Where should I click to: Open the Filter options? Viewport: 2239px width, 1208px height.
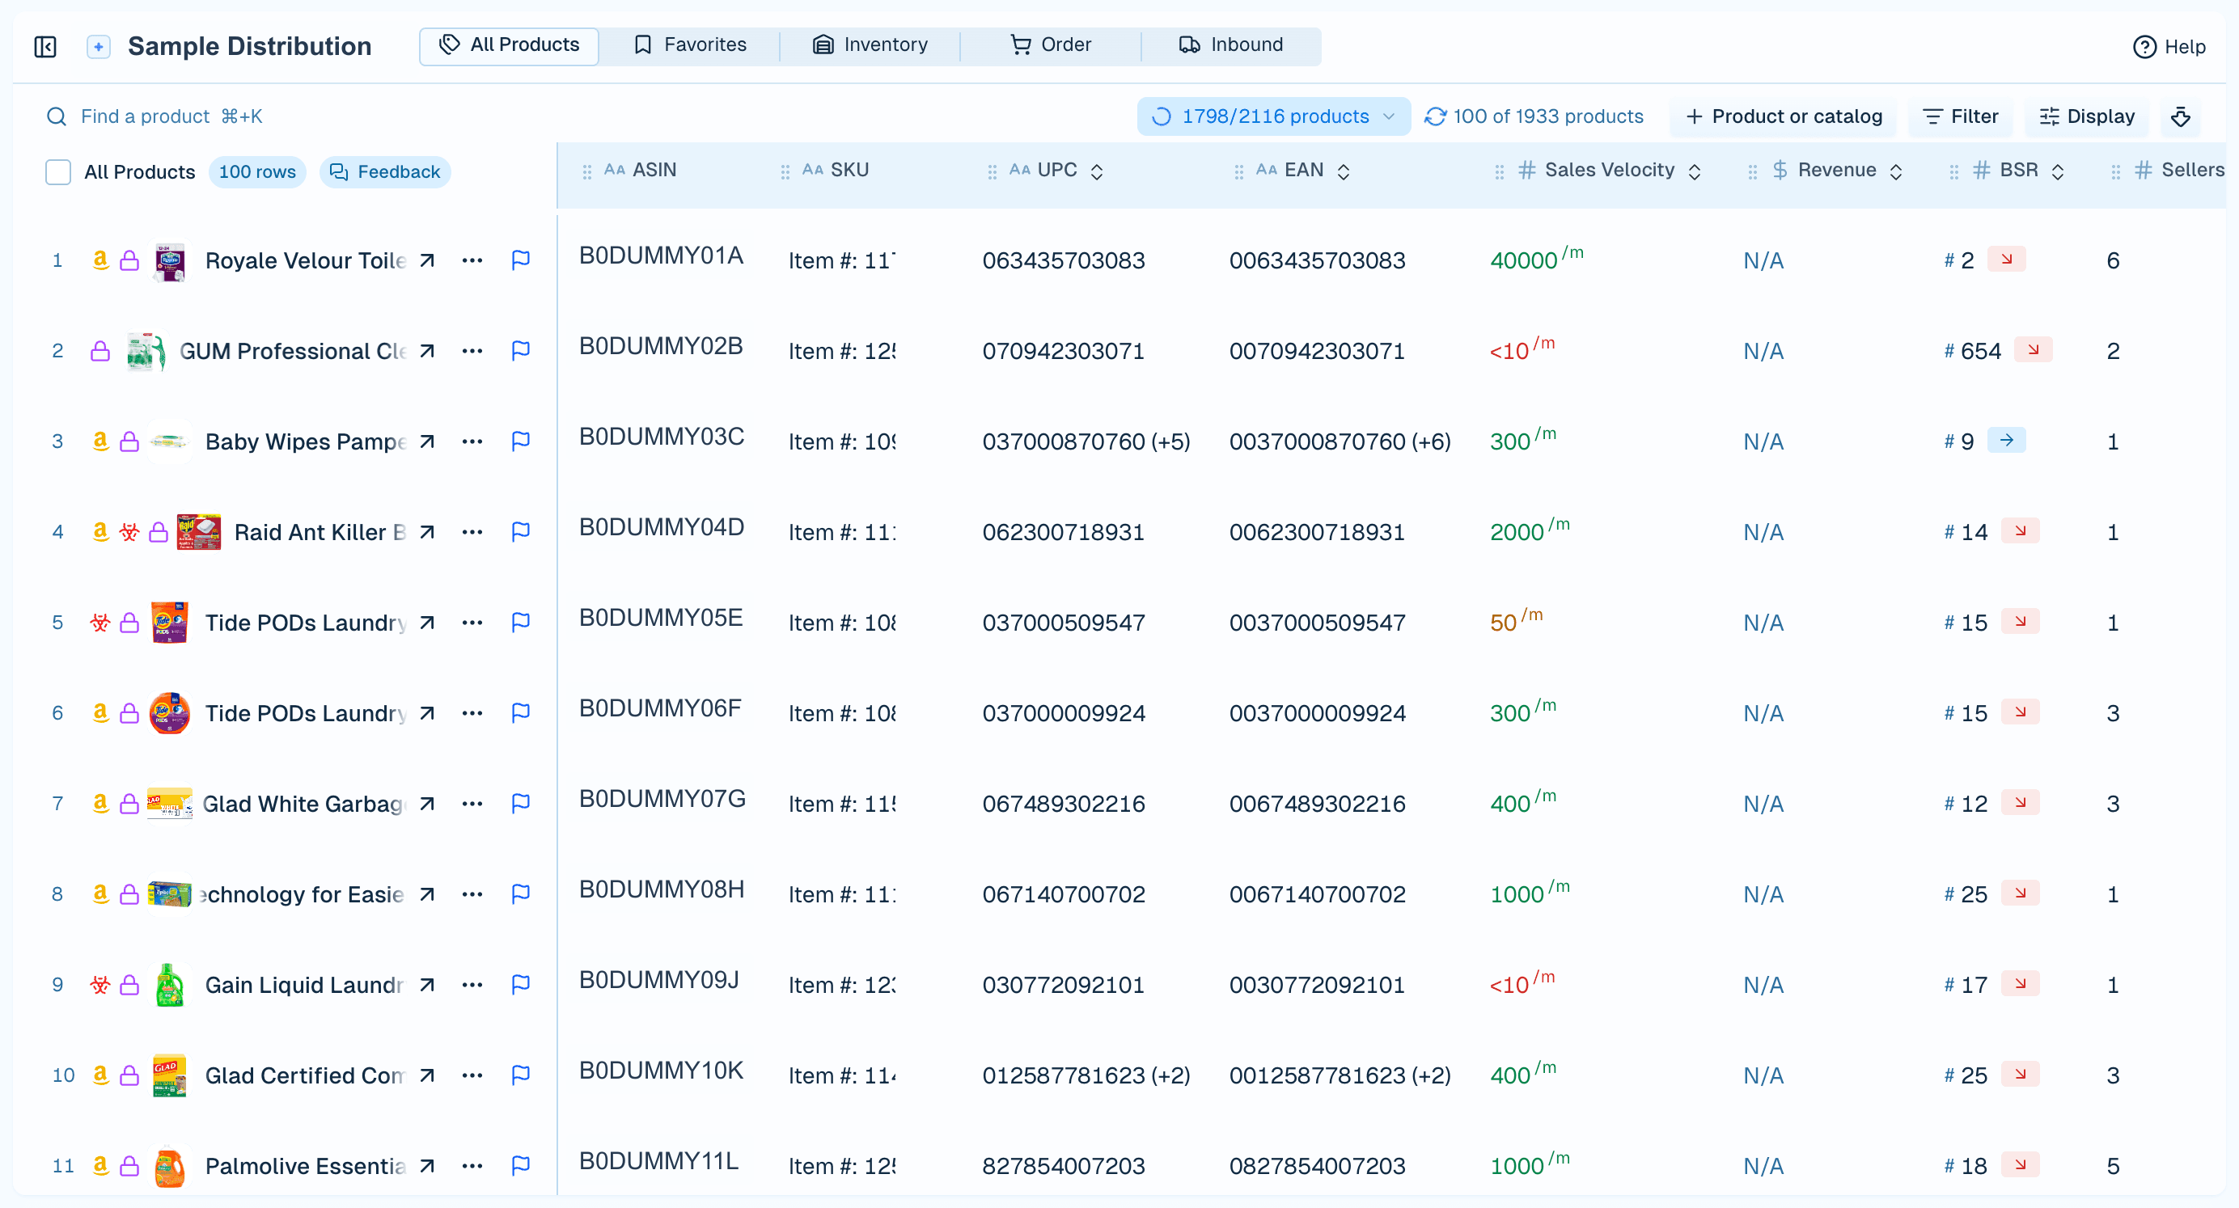click(1961, 116)
